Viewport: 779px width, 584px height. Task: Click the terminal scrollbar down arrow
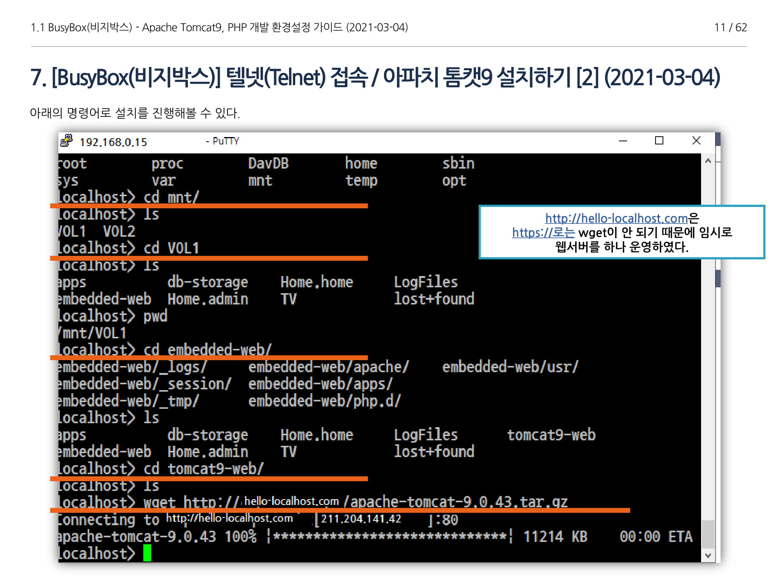click(x=708, y=556)
